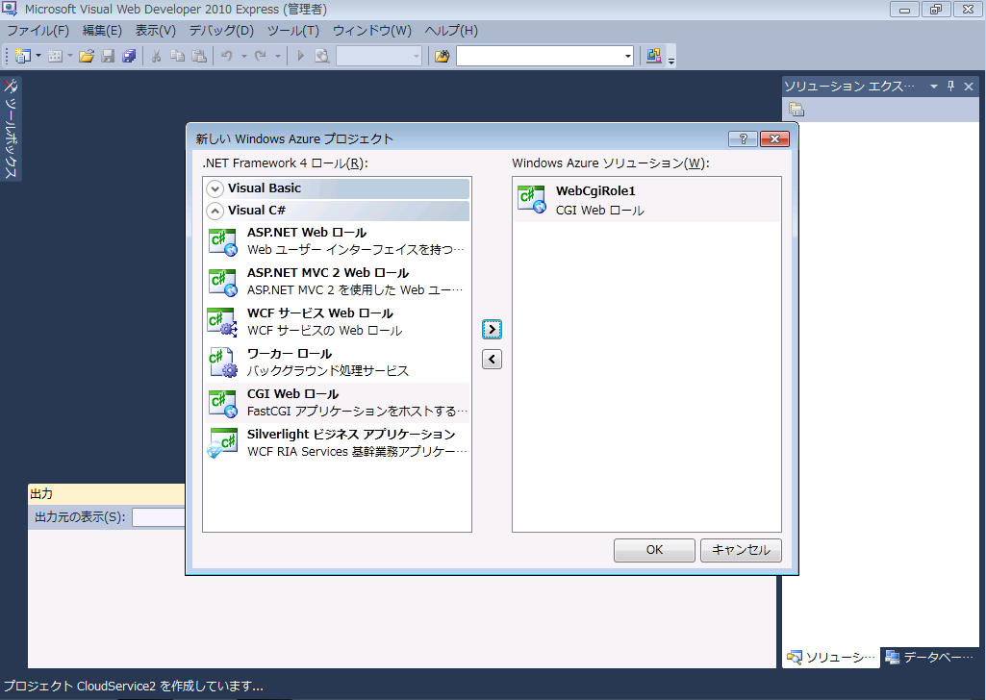Select the CGI Web ロール list item

coord(337,402)
